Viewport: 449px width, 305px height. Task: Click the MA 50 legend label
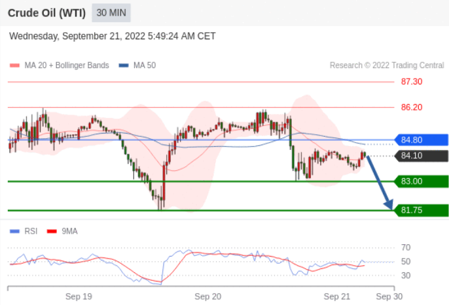tap(145, 65)
